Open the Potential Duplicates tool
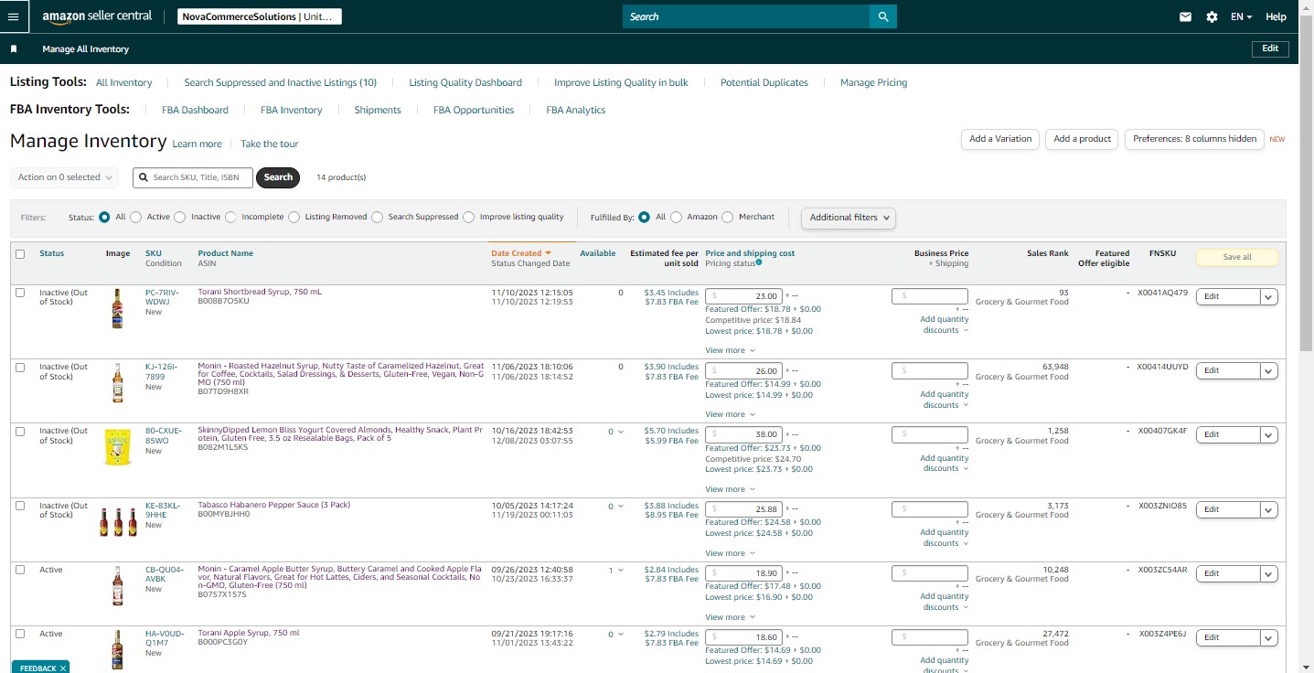1314x673 pixels. click(x=764, y=82)
